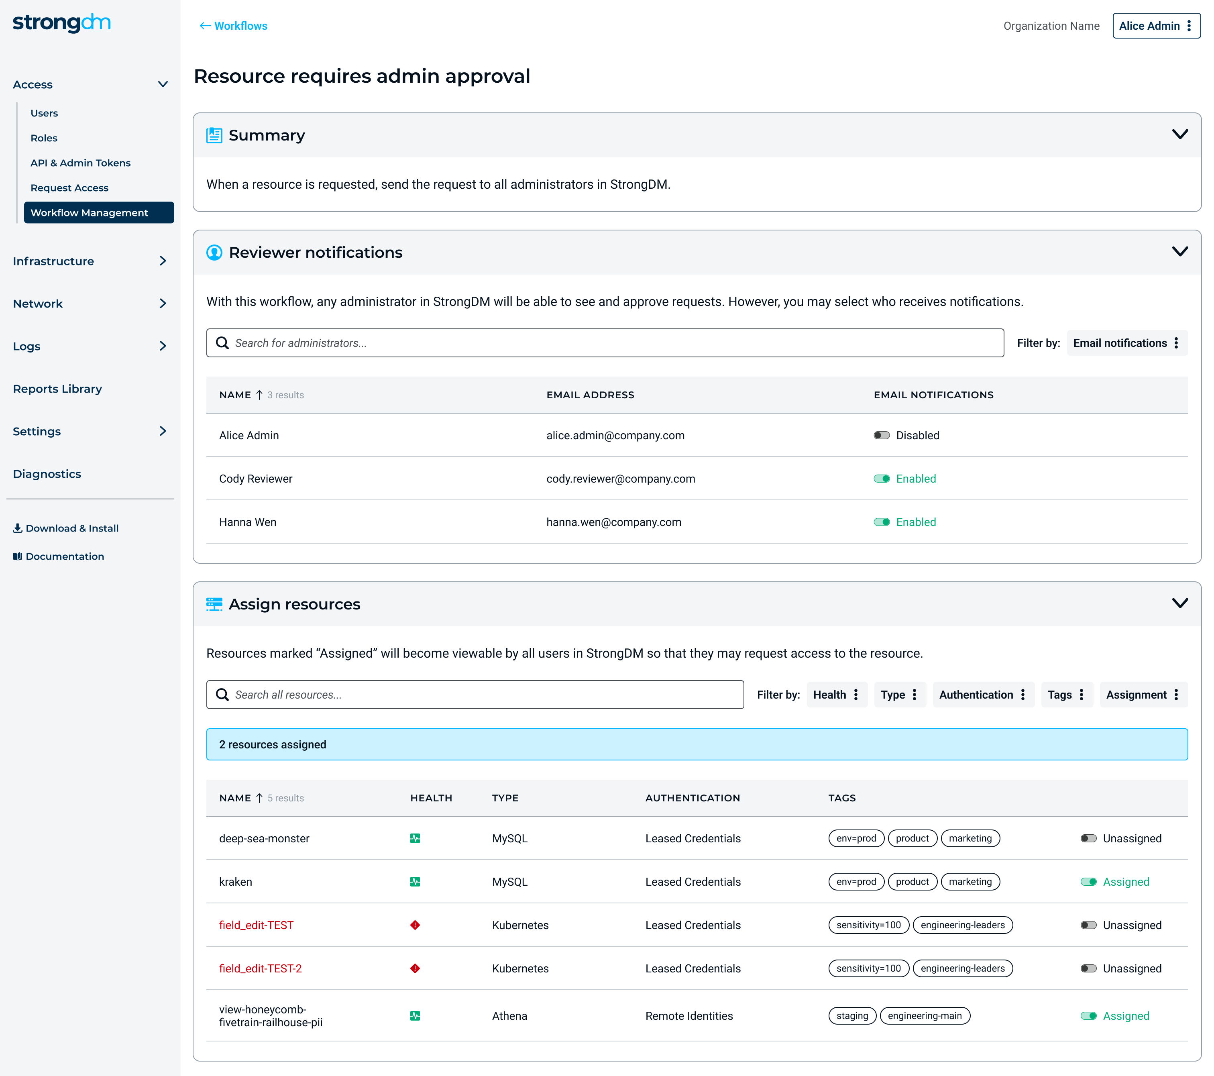
Task: Click the field_edit-TEST unhealthy red icon
Action: [x=415, y=925]
